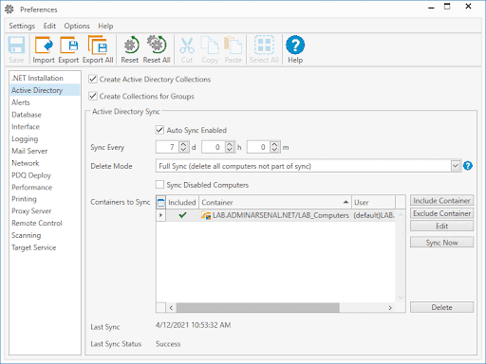Select Target Service in the sidebar
Viewport: 486px width, 364px height.
coord(45,247)
